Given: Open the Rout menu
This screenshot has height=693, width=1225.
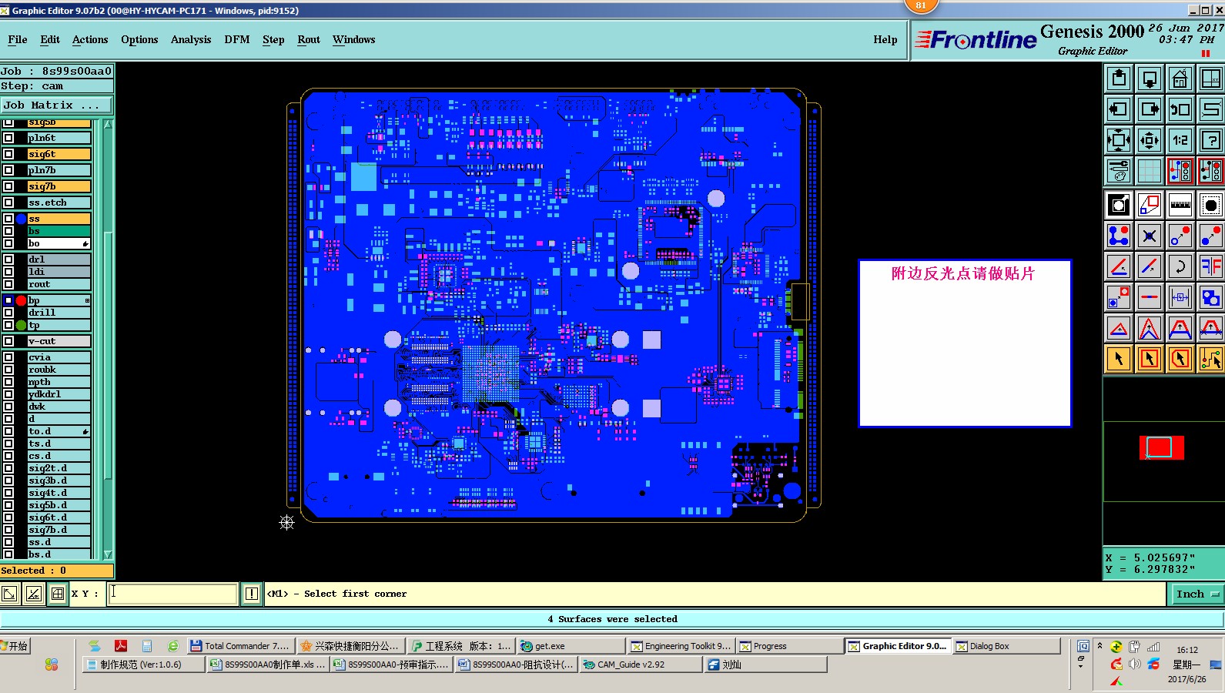Looking at the screenshot, I should point(309,40).
